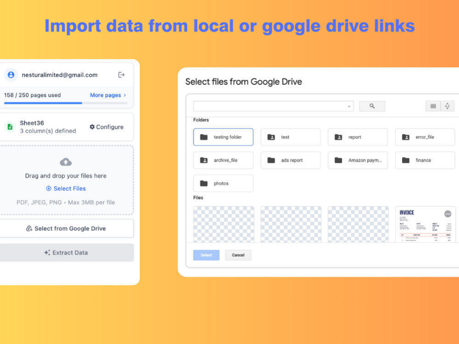Screen dimensions: 459x344
Task: Click Select Files link
Action: coord(66,189)
